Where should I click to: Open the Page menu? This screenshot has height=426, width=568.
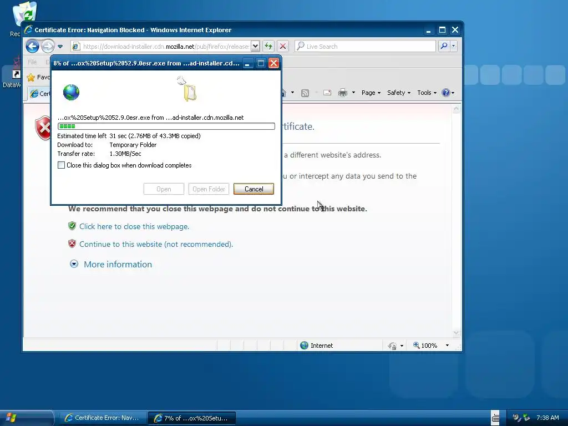[x=371, y=93]
